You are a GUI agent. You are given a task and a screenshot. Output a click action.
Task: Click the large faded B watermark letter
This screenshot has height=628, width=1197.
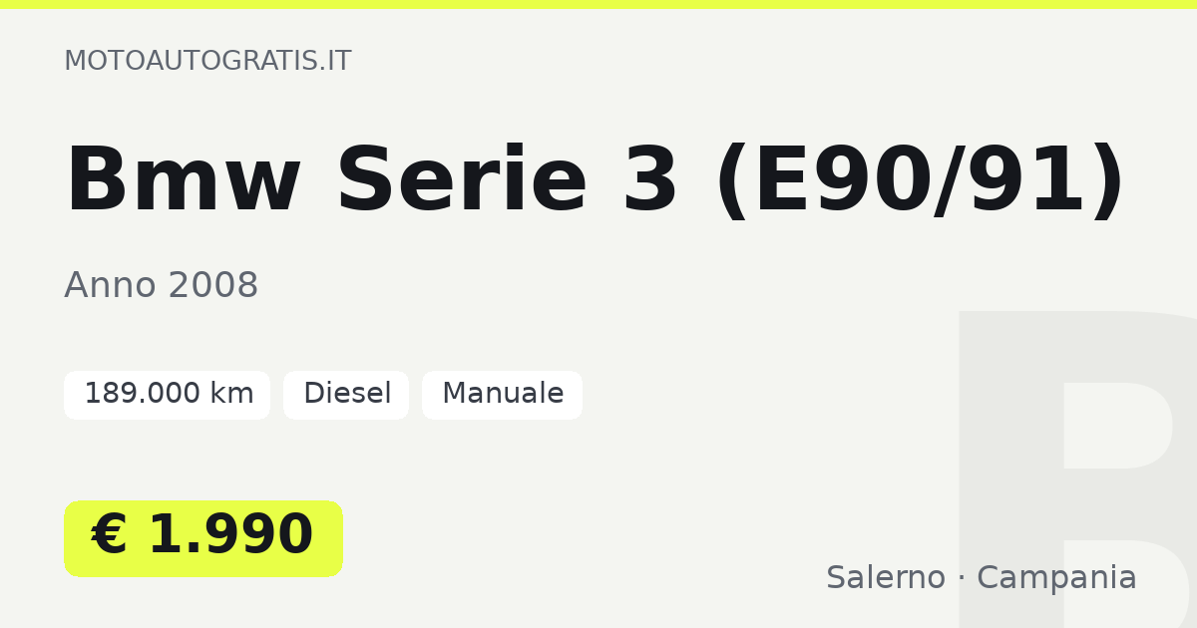pos(1077,469)
